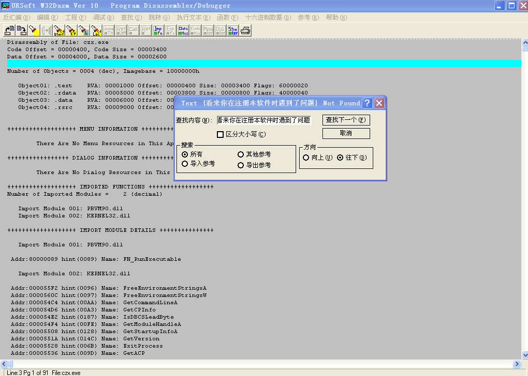
Task: Click the vertical scrollbar down arrow
Action: point(525,355)
